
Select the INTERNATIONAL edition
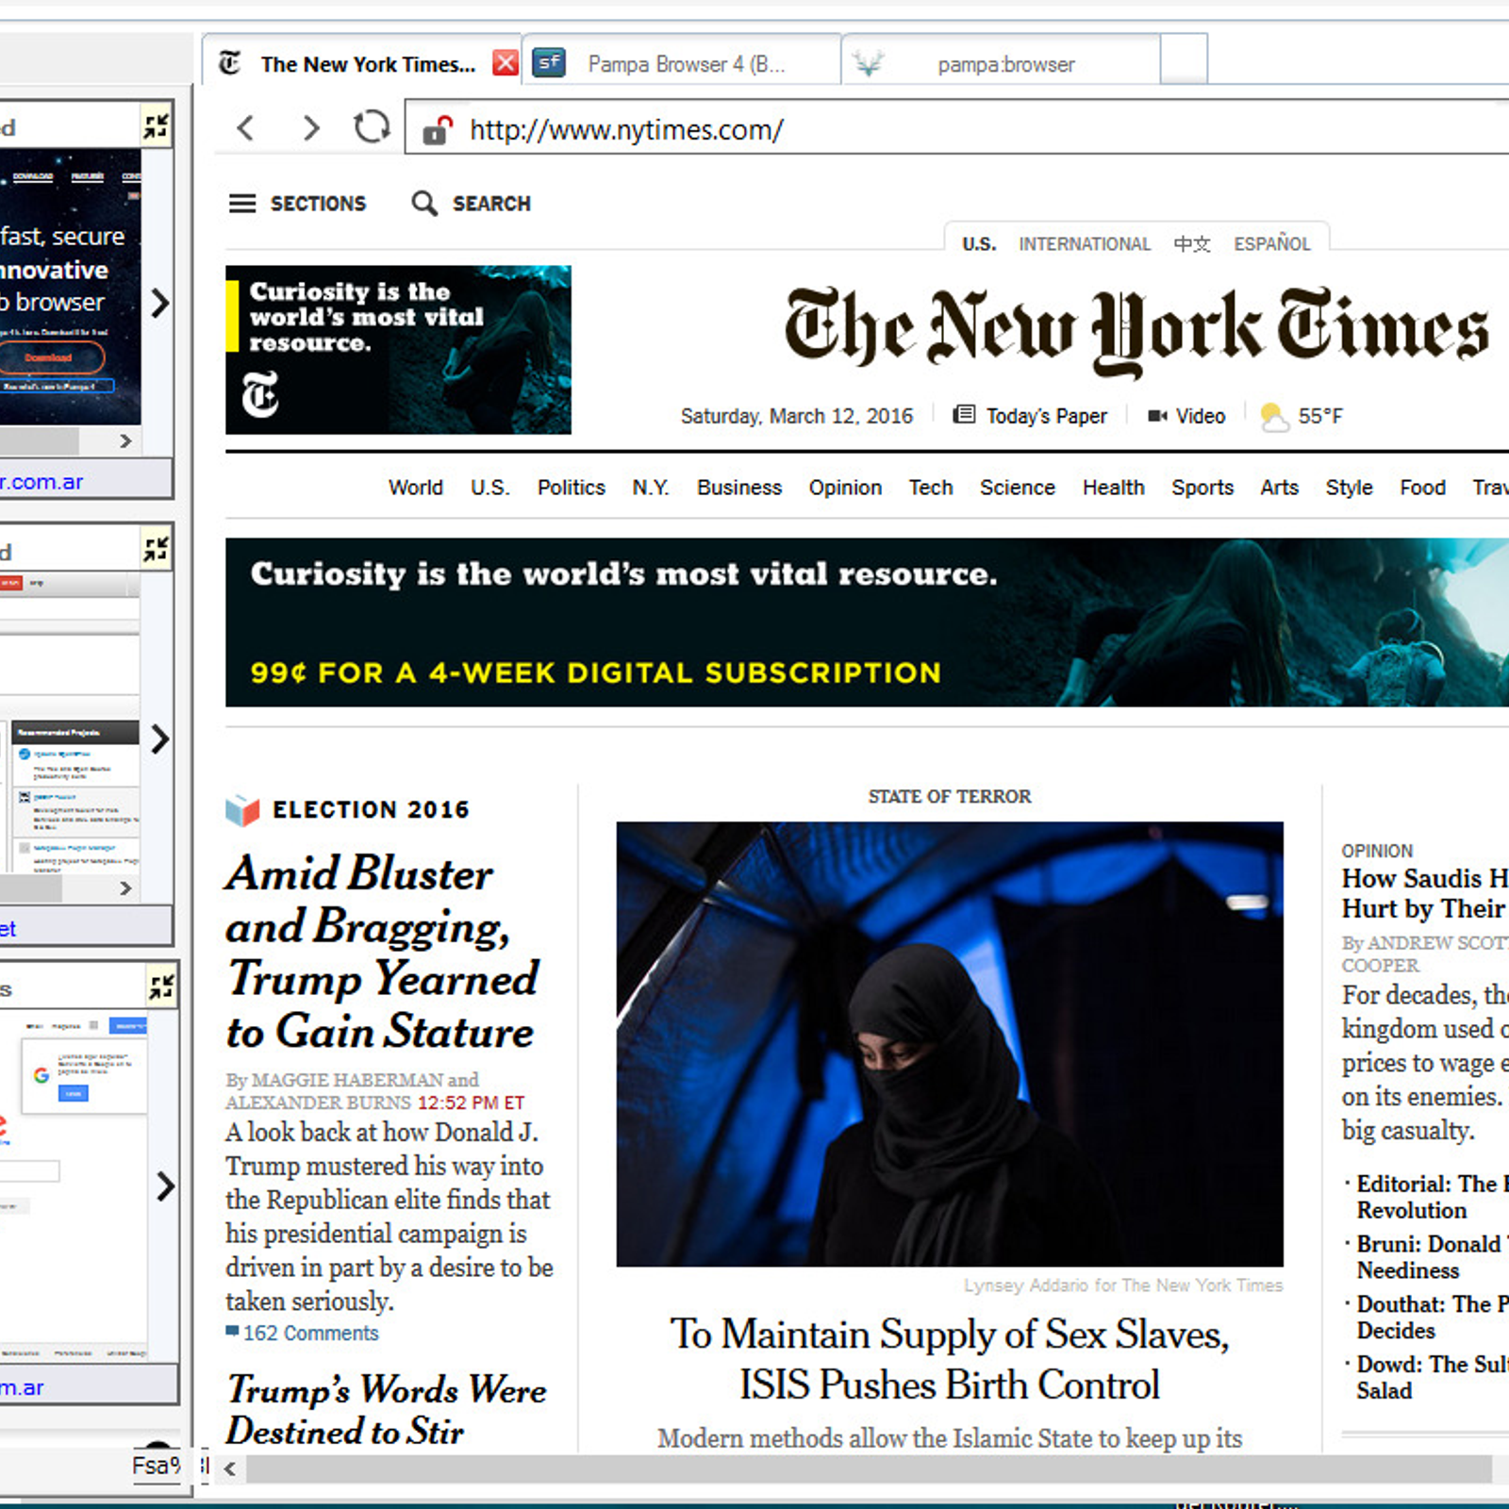(1085, 244)
